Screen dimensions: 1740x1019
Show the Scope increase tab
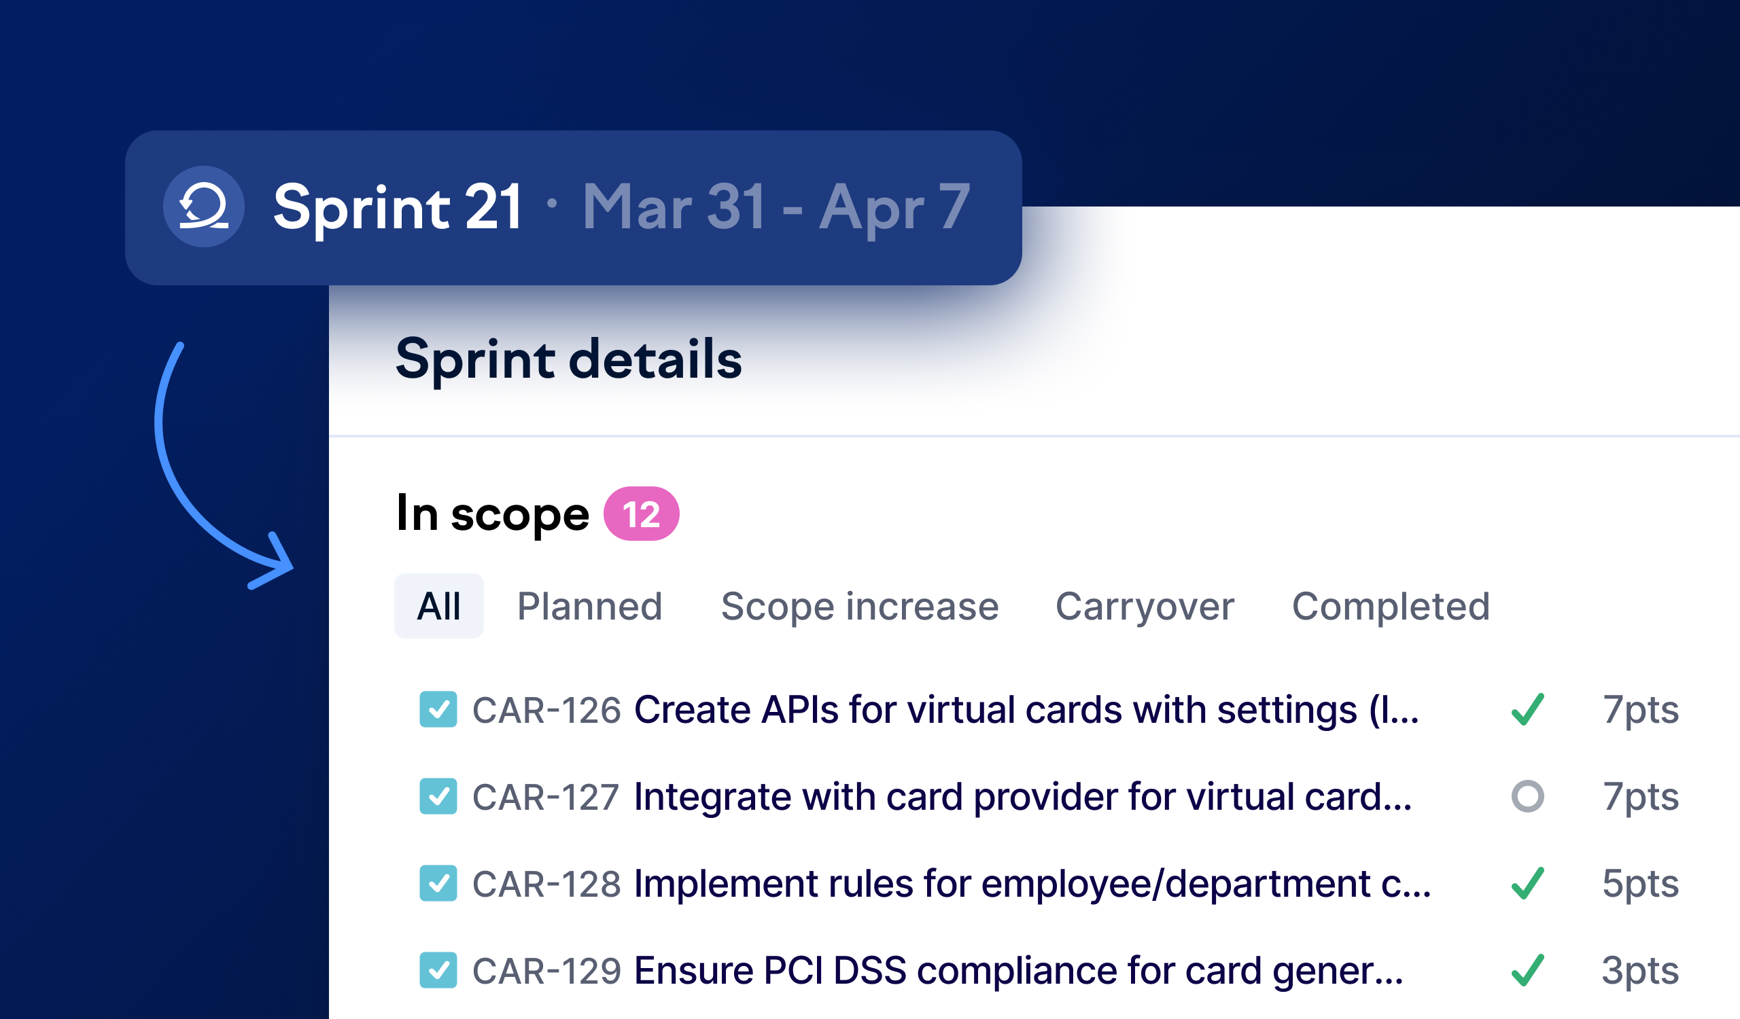pos(860,607)
